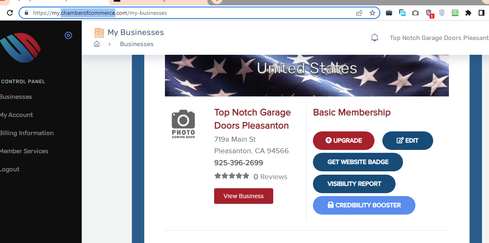Click the VISIBILITY REPORT button

pos(354,184)
